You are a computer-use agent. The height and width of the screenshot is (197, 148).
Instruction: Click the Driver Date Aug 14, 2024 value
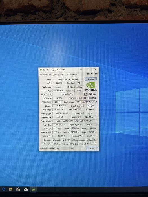click(60, 125)
